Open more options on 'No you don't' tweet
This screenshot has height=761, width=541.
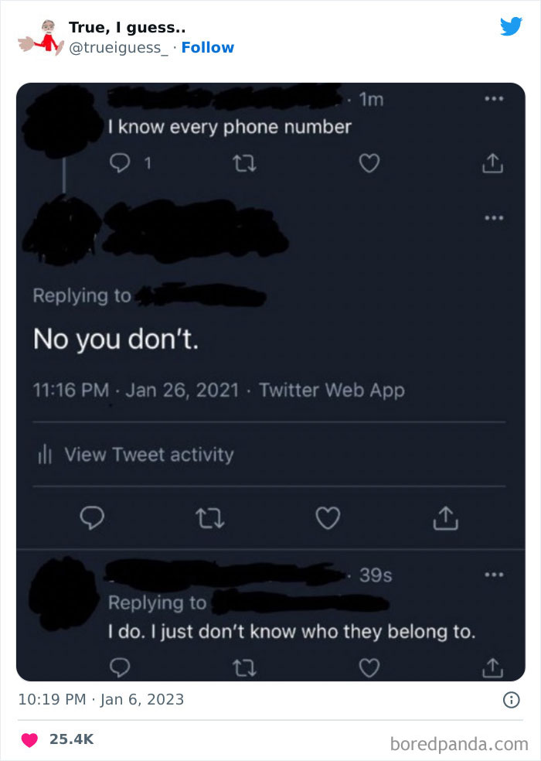point(494,218)
